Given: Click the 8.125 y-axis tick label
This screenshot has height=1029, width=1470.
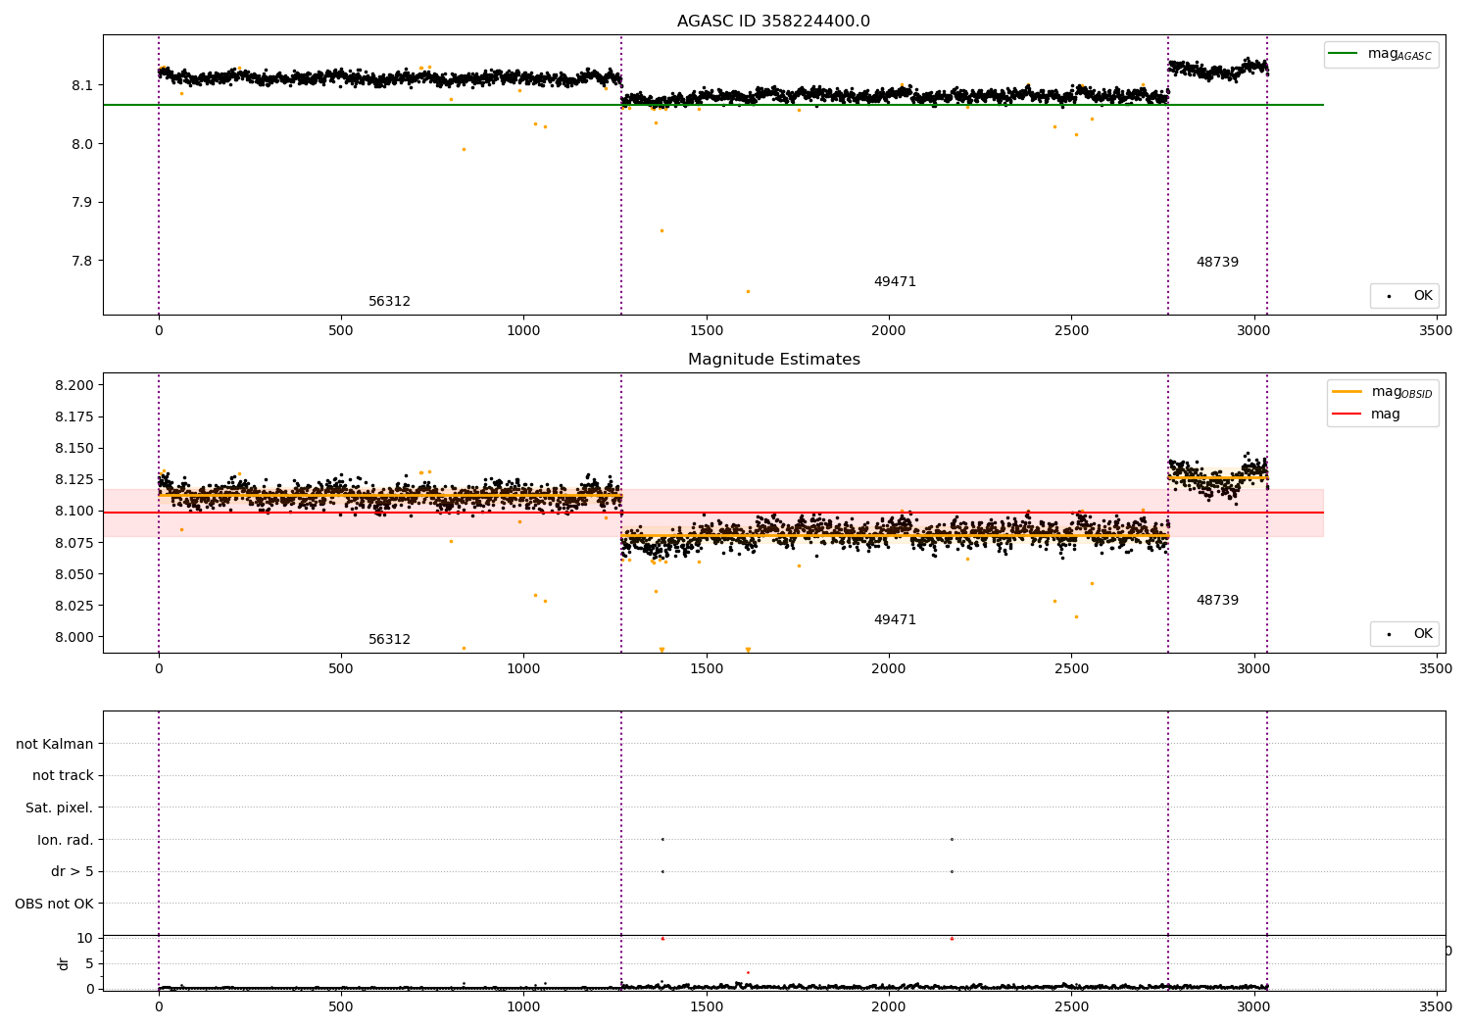Looking at the screenshot, I should pyautogui.click(x=74, y=479).
